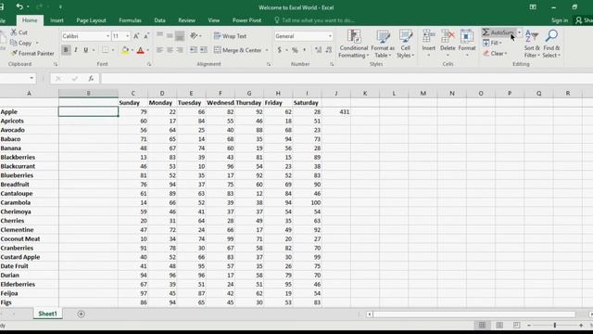Open the Format cells menu icon
Viewport: 593px width, 334px height.
[467, 36]
